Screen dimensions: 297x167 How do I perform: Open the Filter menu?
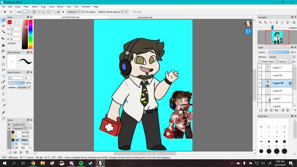(26, 7)
